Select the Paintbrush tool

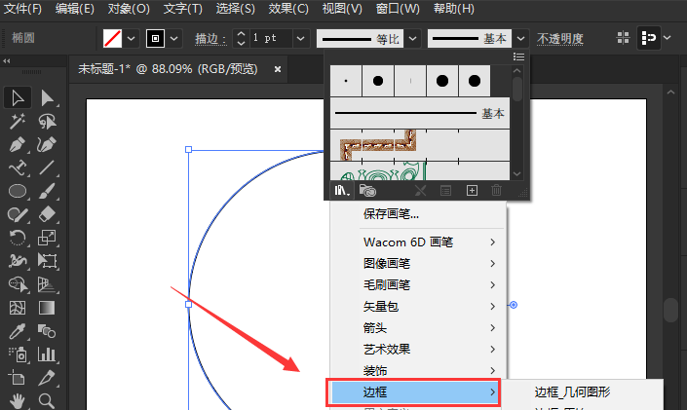(47, 192)
